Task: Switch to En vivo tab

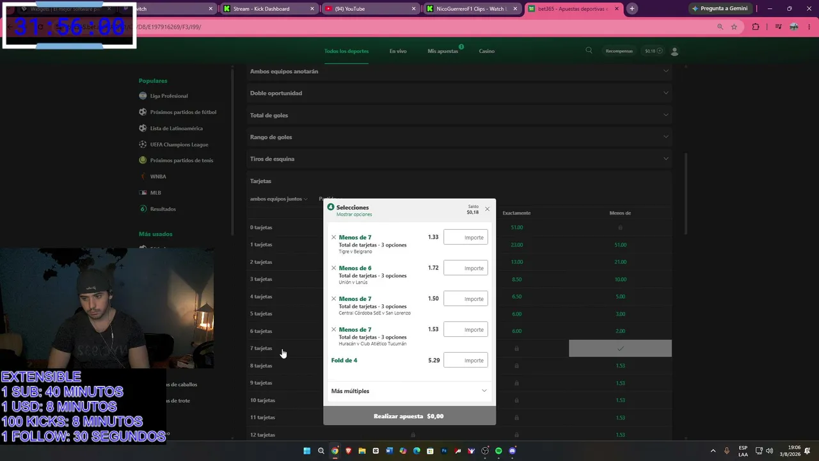Action: click(x=398, y=51)
